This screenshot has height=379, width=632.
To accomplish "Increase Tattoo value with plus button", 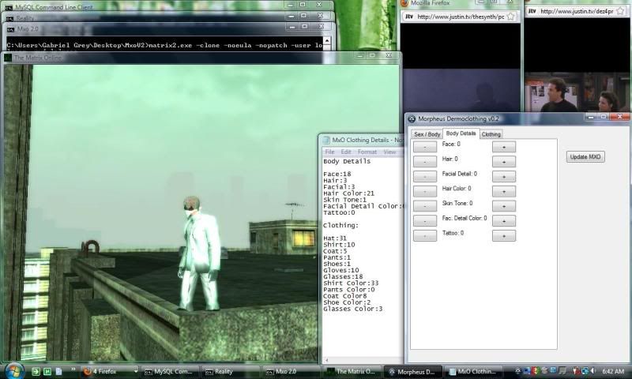I will coord(504,235).
